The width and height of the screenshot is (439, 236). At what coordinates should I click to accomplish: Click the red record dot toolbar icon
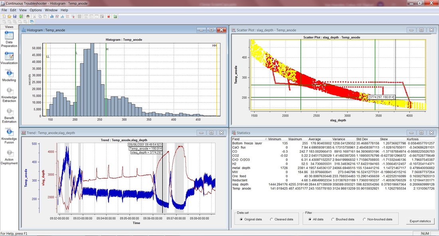(x=108, y=16)
